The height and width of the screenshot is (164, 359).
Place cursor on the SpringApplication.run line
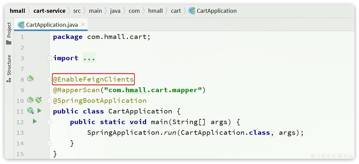(x=195, y=133)
